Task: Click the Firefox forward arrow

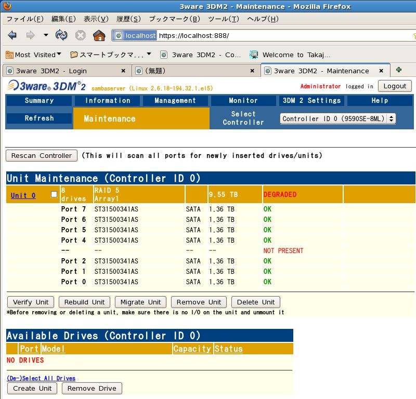Action: pos(30,35)
